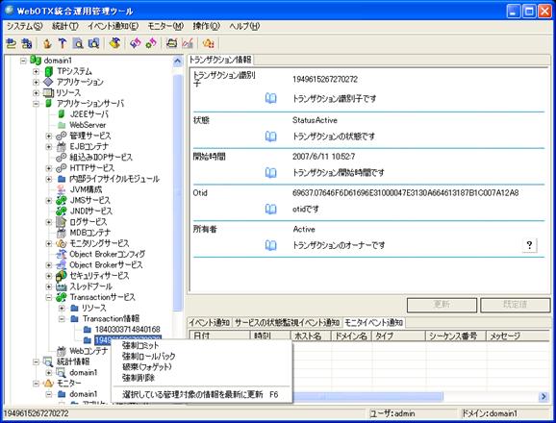Expand the 内部ライフサイクルモジュール node
The height and width of the screenshot is (423, 556).
pyautogui.click(x=49, y=179)
